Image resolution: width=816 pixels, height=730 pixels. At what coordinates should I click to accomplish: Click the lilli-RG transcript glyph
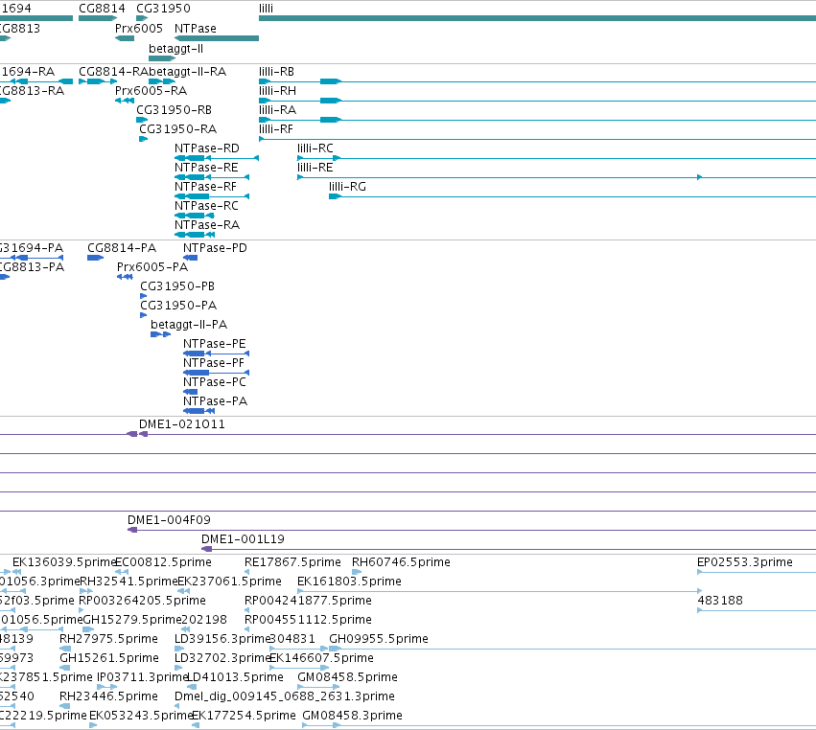coord(572,196)
